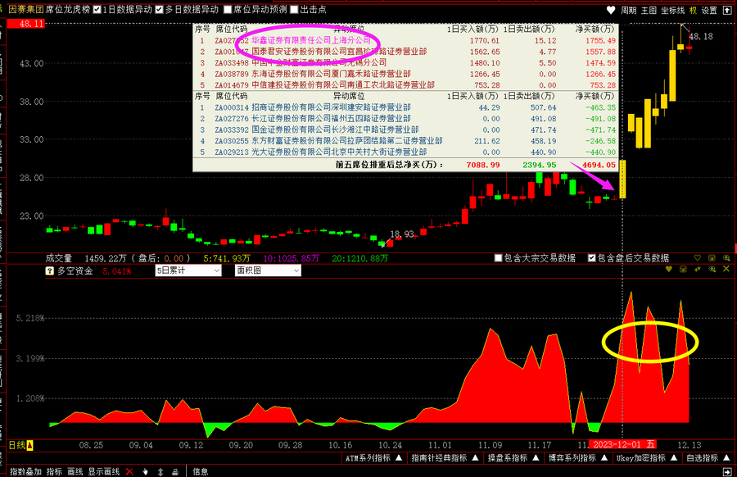Toggle the 多日数据异动 checkbox

click(160, 9)
